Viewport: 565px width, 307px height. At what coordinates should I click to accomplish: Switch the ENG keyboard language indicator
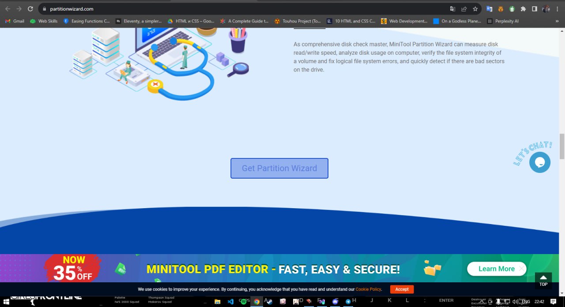pyautogui.click(x=526, y=302)
